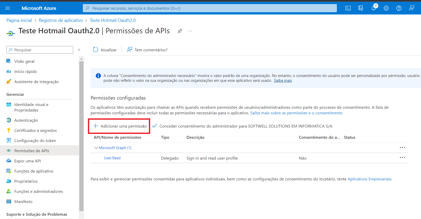Open the directory and subscription filter icon
This screenshot has height=219, width=421.
[x=361, y=8]
